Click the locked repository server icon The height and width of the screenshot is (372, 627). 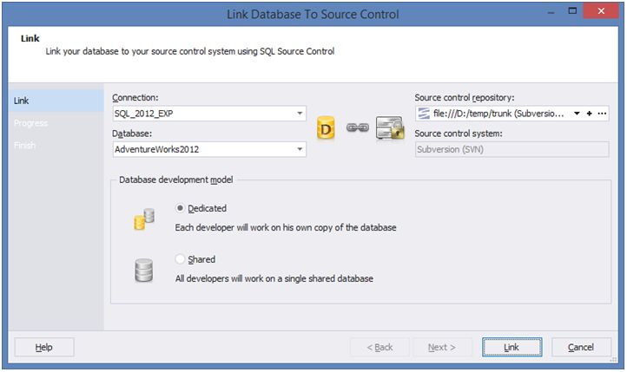[390, 127]
